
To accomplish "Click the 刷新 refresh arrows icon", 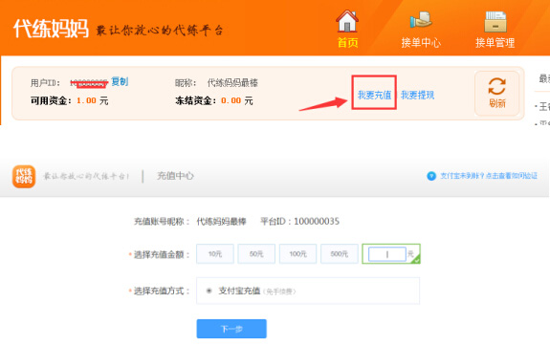I will pyautogui.click(x=496, y=86).
